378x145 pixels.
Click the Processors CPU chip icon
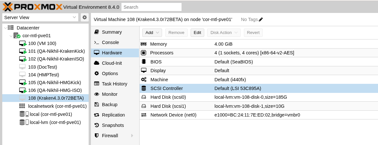pyautogui.click(x=144, y=53)
